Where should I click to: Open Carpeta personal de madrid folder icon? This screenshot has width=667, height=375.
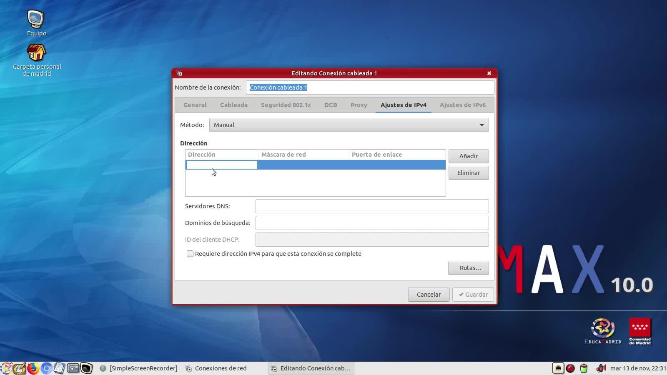click(x=36, y=53)
